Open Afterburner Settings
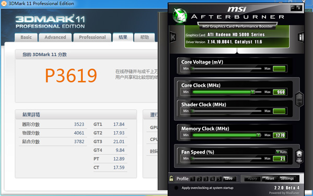 tap(287, 179)
